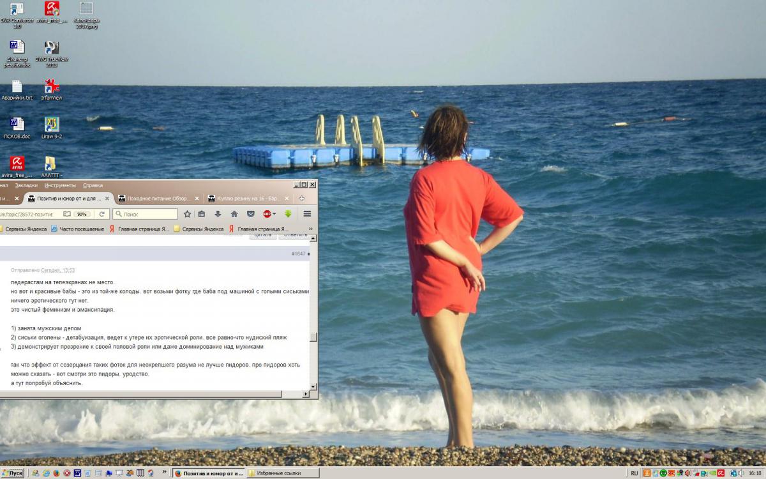This screenshot has height=479, width=766.
Task: Bookmark this page with the star icon
Action: pyautogui.click(x=187, y=214)
